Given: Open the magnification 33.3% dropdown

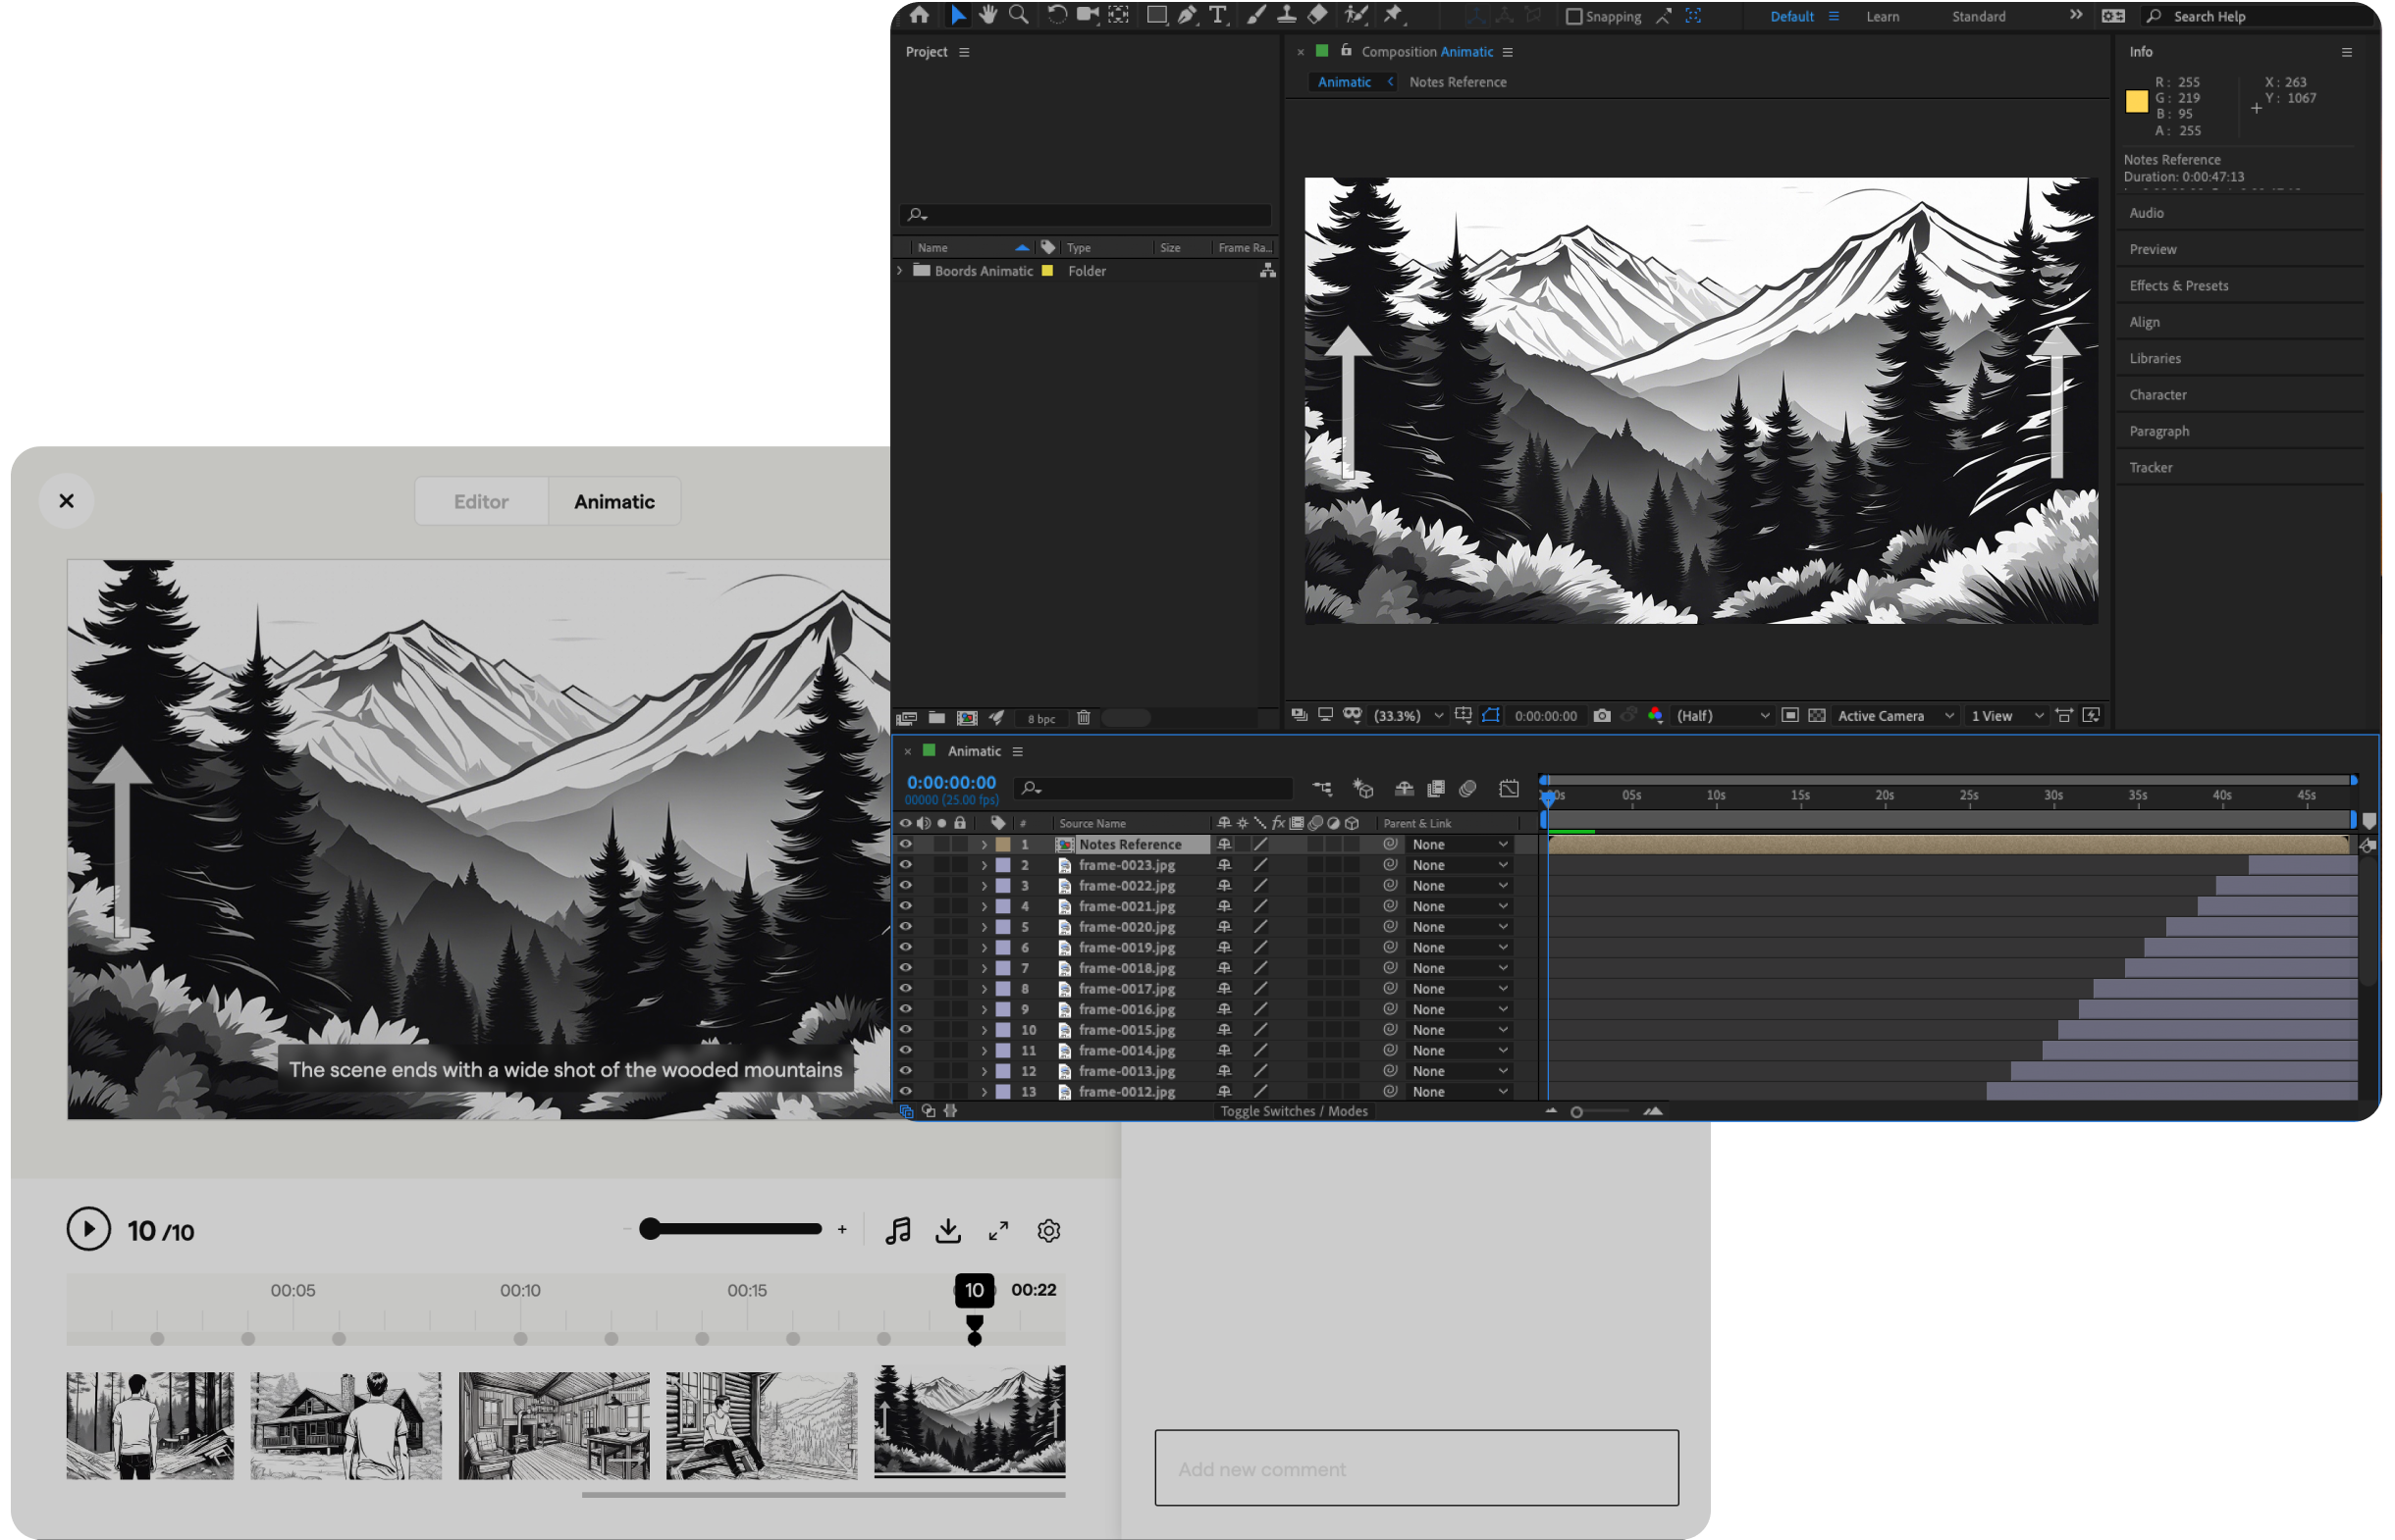Looking at the screenshot, I should 1410,716.
